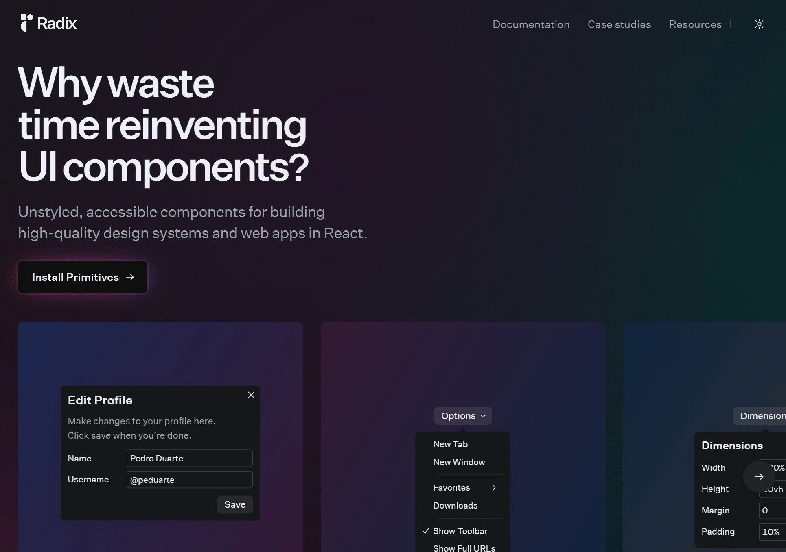
Task: Select Case Studies menu item
Action: point(619,24)
